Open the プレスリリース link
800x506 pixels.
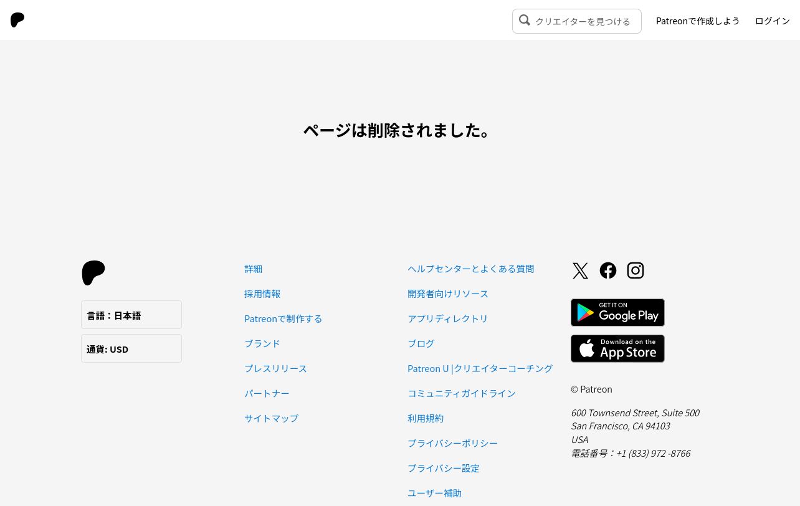[x=276, y=368]
